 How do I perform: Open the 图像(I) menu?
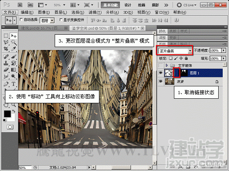(44, 12)
